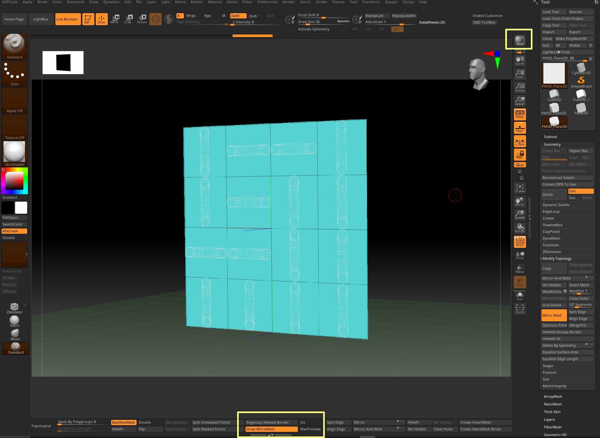The image size is (600, 438).
Task: Toggle Draw MicroMesh off
Action: [x=271, y=429]
